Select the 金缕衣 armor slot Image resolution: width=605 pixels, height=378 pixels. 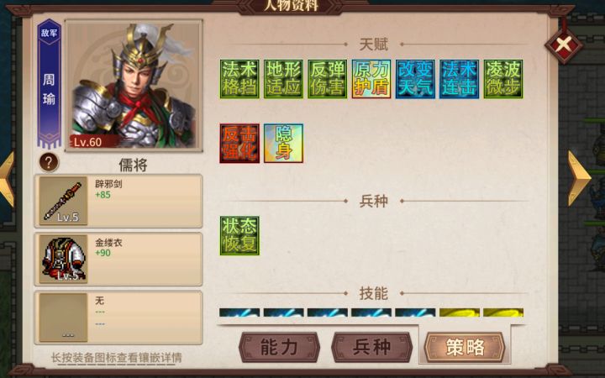pyautogui.click(x=118, y=260)
